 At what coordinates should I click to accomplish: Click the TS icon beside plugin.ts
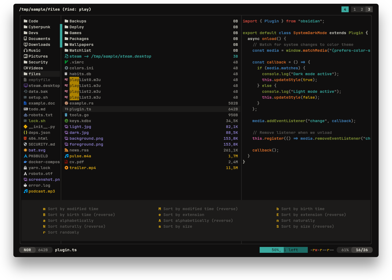(x=66, y=109)
